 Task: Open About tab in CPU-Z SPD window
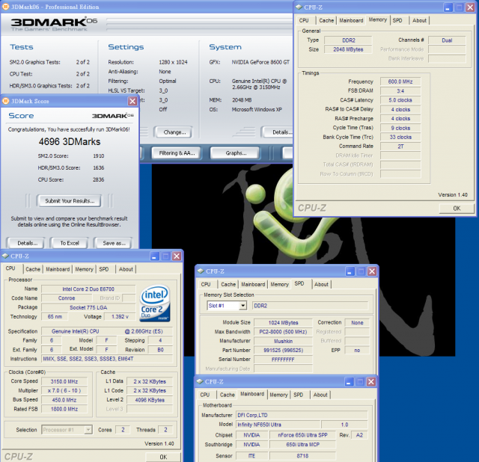pos(321,284)
